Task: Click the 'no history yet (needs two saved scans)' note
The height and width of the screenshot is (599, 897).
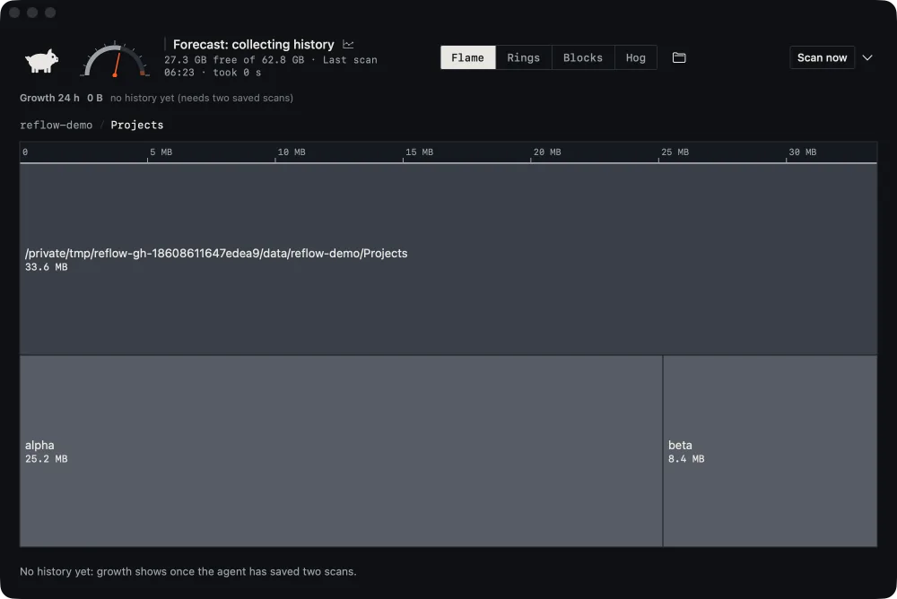Action: (x=202, y=98)
